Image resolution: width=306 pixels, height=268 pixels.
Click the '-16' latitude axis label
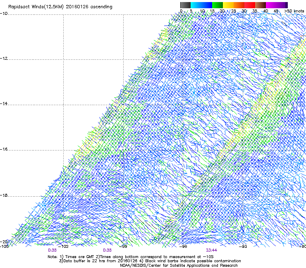click(4, 149)
